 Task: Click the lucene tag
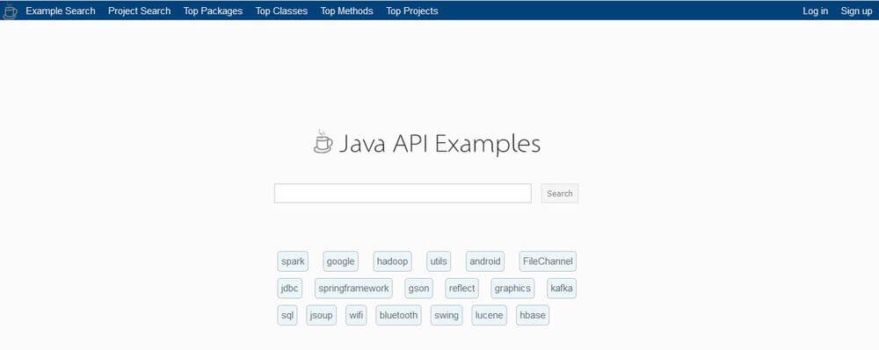coord(490,315)
